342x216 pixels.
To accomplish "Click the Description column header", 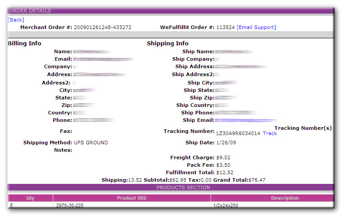I will (272, 198).
